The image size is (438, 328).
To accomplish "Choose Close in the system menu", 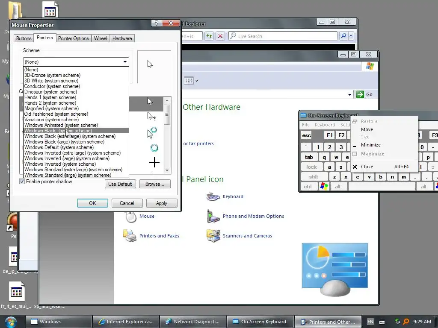I will (384, 167).
